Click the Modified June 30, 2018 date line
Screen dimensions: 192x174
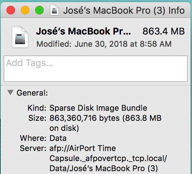104,44
